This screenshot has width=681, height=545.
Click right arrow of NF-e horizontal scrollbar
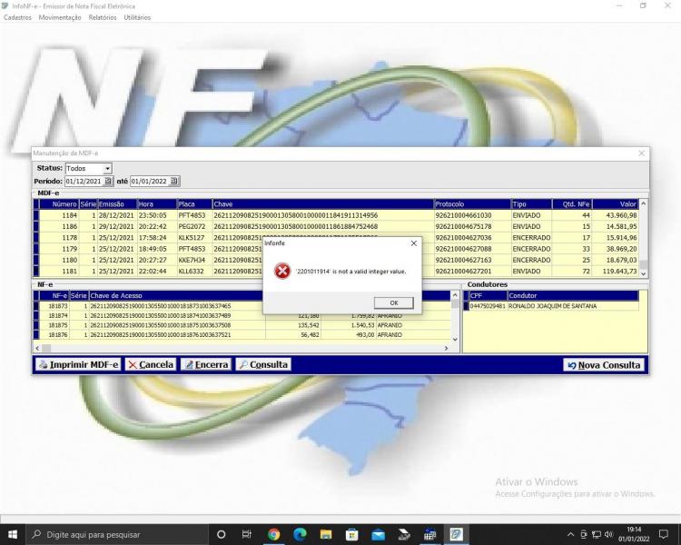point(446,348)
